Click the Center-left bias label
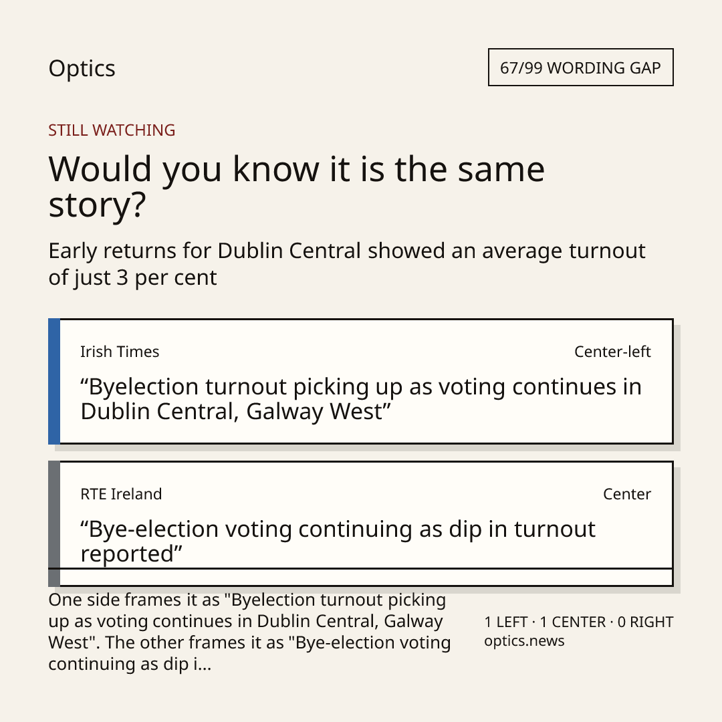Screen dimensions: 722x722 tap(612, 352)
